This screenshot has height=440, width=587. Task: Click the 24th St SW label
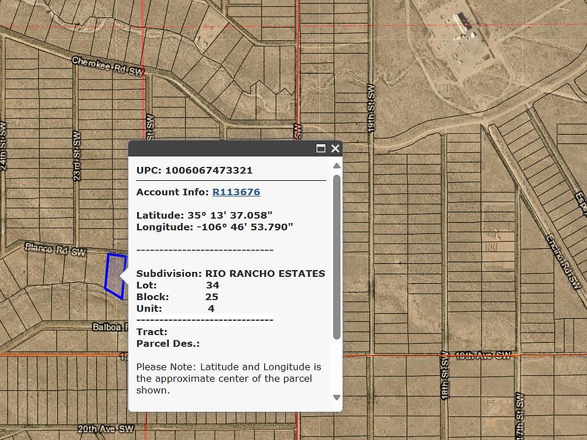(4, 147)
